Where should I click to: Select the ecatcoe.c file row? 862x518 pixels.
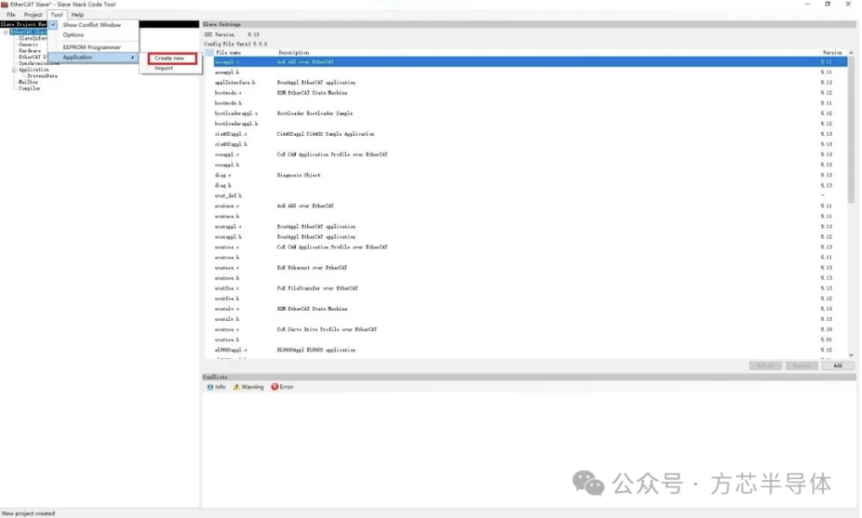pos(530,248)
